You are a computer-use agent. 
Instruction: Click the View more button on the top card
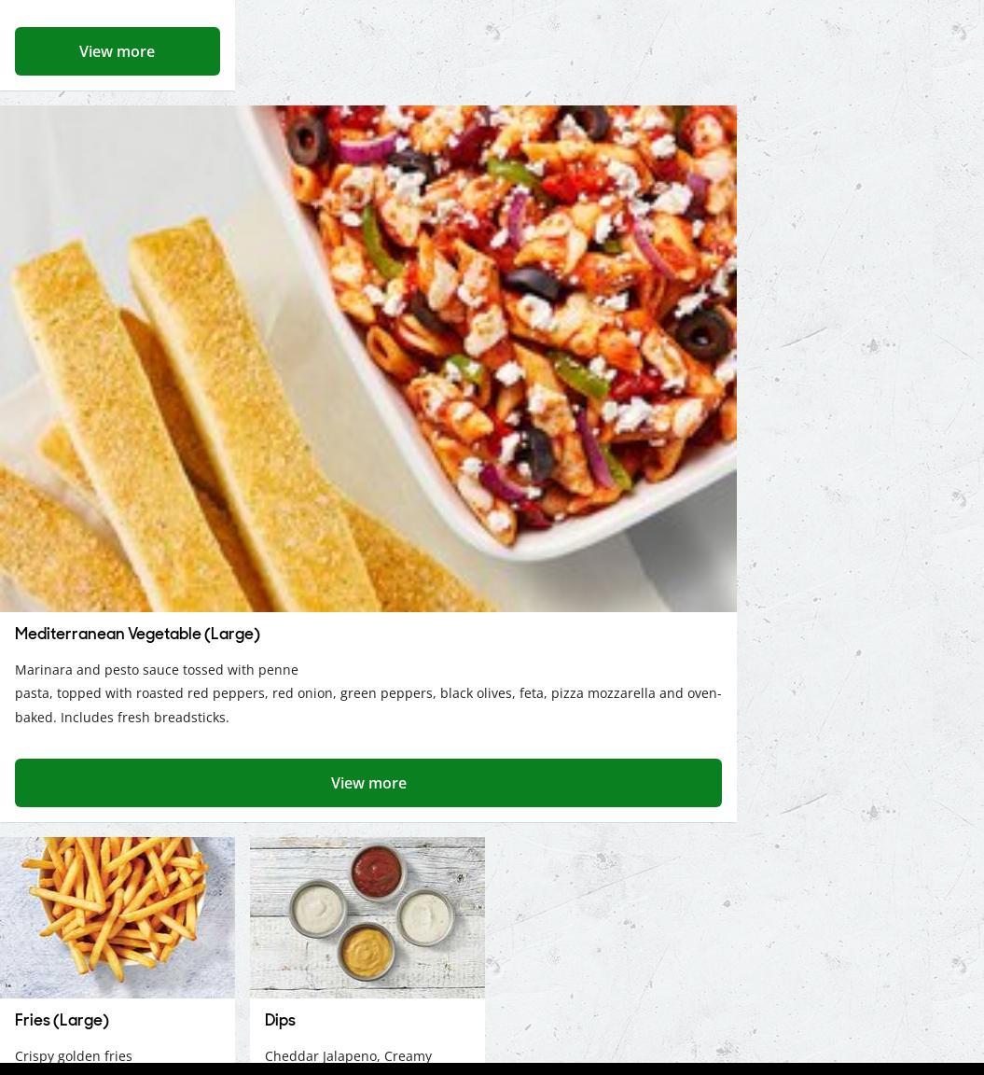pos(118,51)
